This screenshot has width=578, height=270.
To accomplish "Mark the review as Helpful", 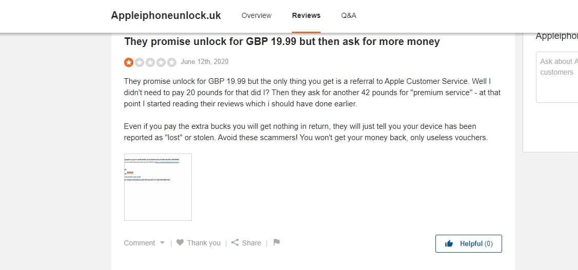I will [x=468, y=243].
